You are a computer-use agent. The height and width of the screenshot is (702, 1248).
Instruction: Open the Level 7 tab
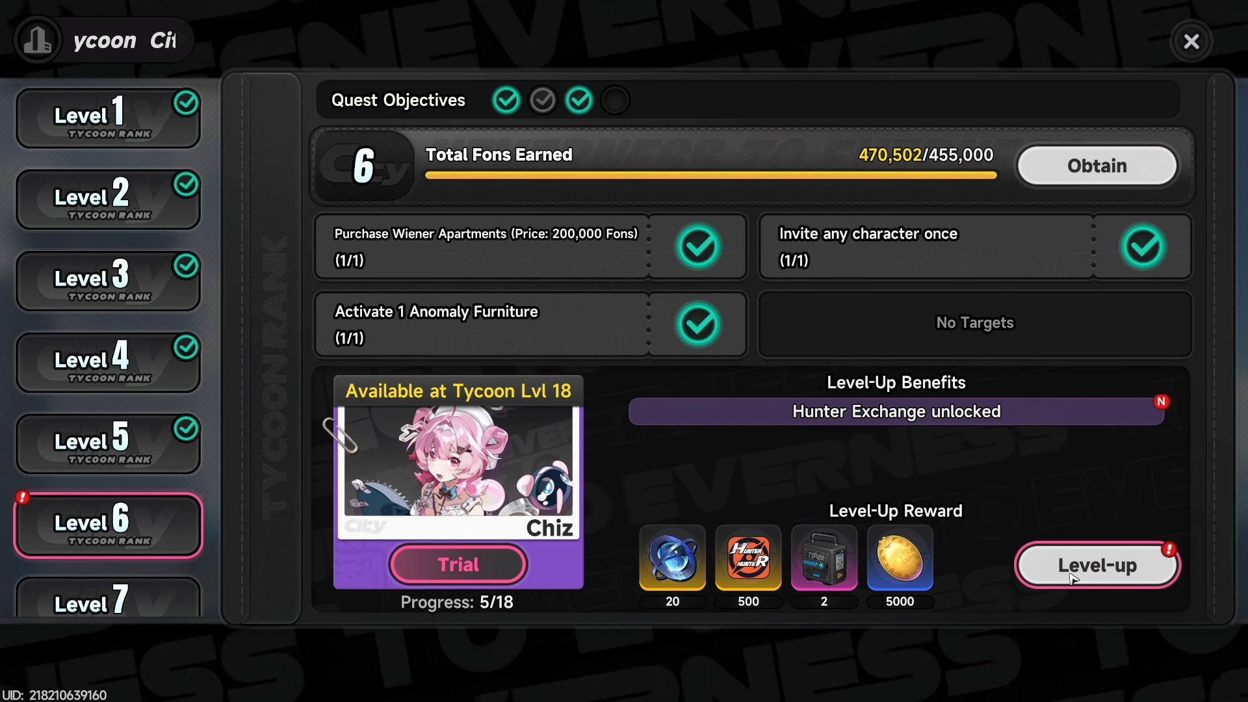click(x=108, y=598)
